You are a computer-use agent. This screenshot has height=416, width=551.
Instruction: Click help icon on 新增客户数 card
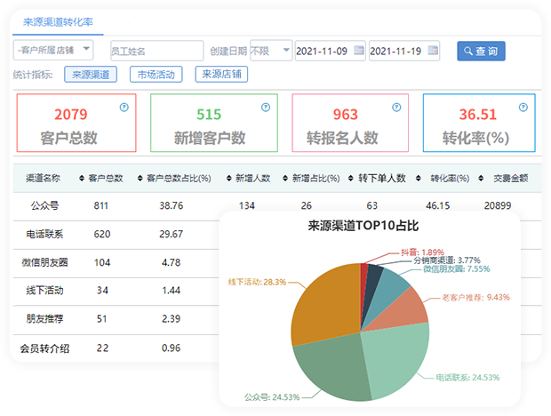(265, 108)
